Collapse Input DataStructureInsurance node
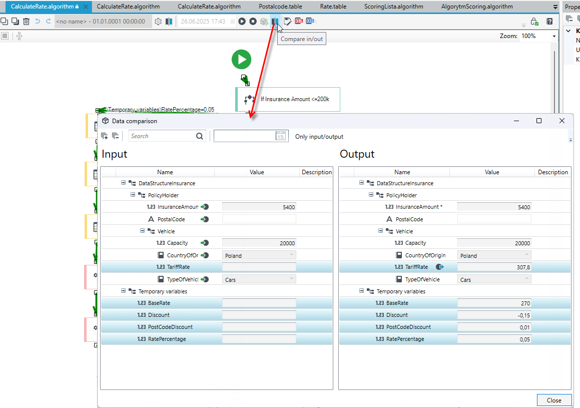This screenshot has height=408, width=580. (123, 183)
